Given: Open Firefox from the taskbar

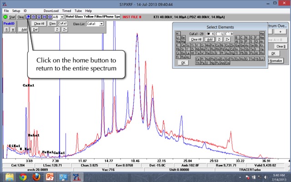Looking at the screenshot, I should point(36,177).
